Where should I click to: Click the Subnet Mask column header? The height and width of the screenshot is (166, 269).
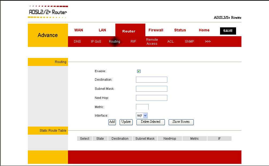[145, 138]
